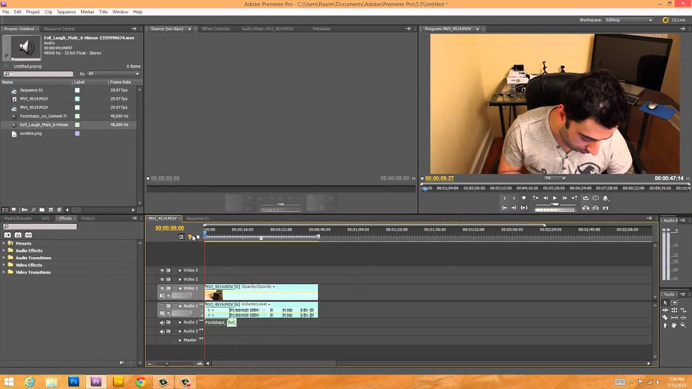The height and width of the screenshot is (389, 692).
Task: Click Automate to Sequence in Project panel
Action: coord(25,210)
